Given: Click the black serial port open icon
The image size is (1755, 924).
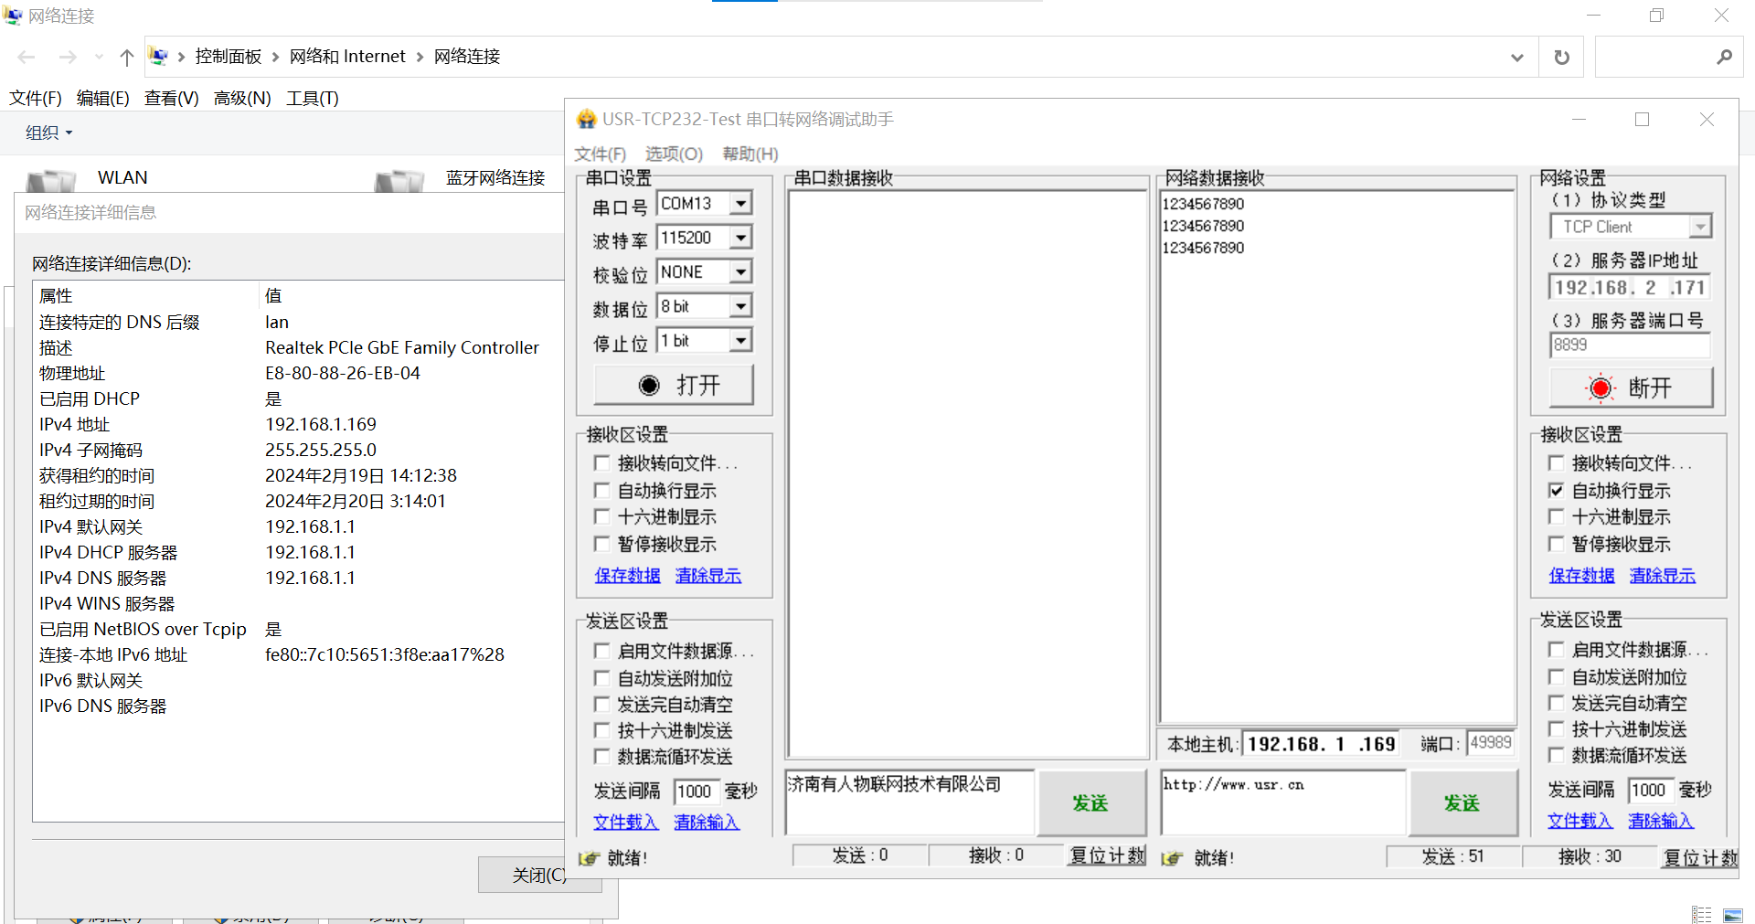Looking at the screenshot, I should pyautogui.click(x=649, y=386).
